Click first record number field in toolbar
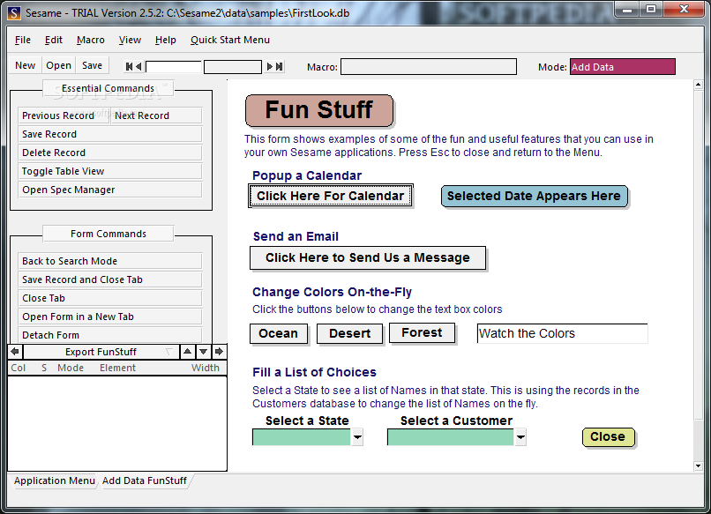Viewport: 711px width, 514px height. pos(173,67)
